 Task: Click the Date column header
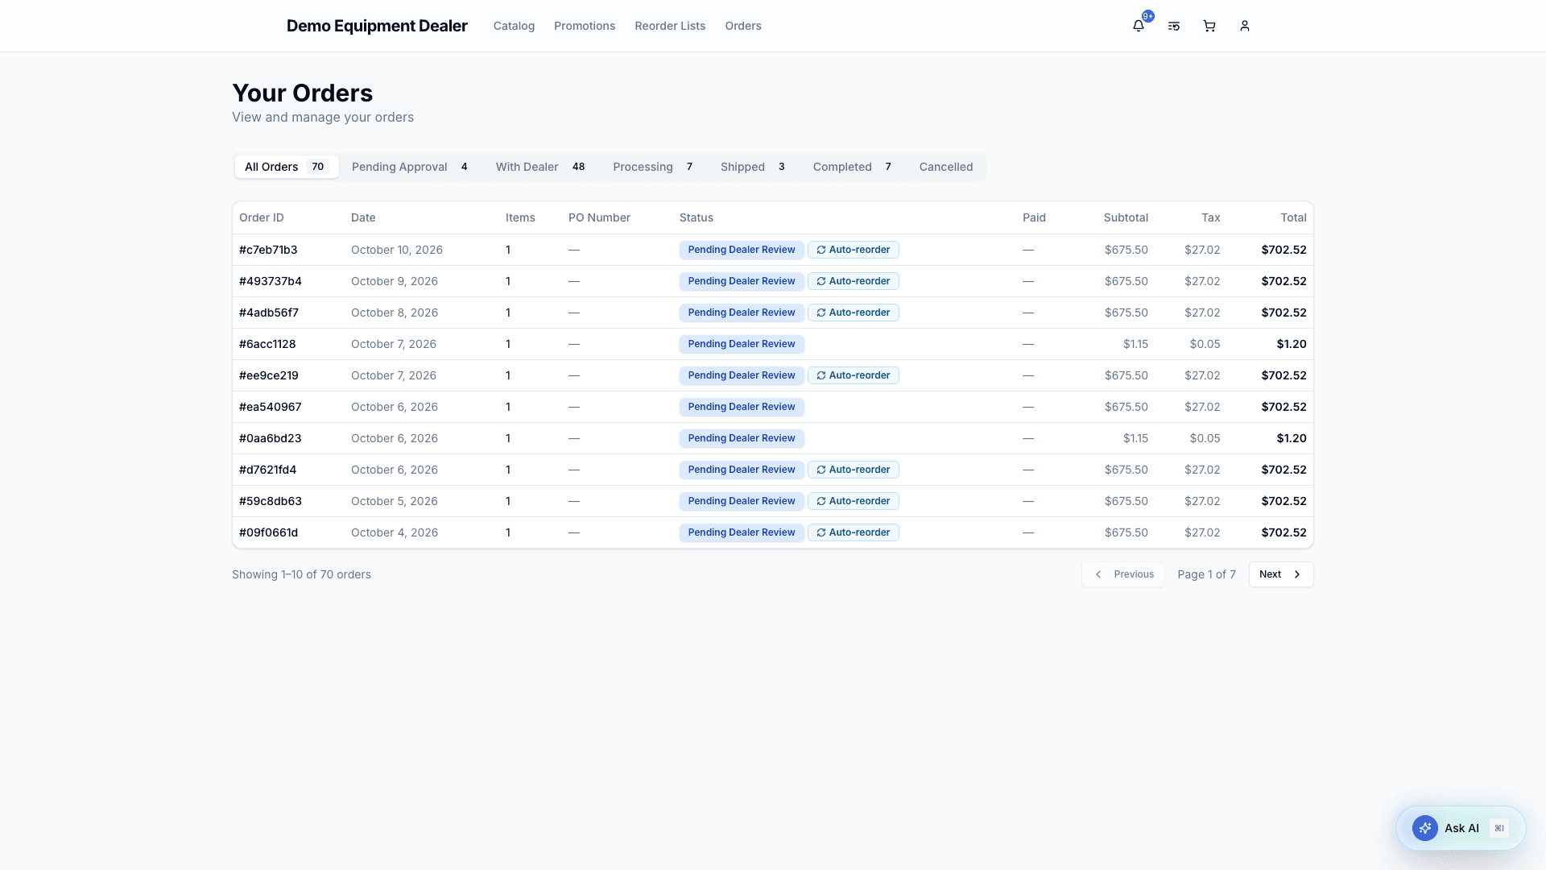click(x=363, y=217)
